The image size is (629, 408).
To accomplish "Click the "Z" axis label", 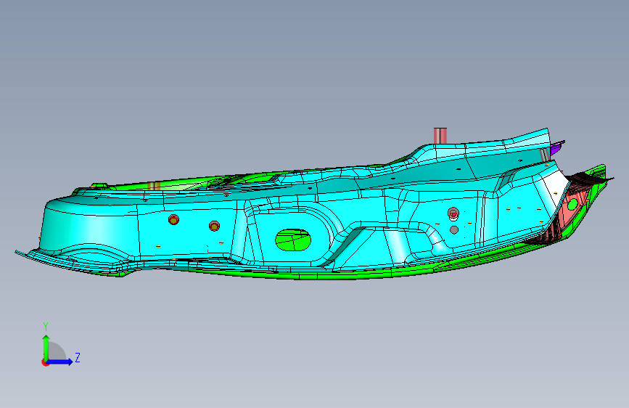I will [x=78, y=357].
